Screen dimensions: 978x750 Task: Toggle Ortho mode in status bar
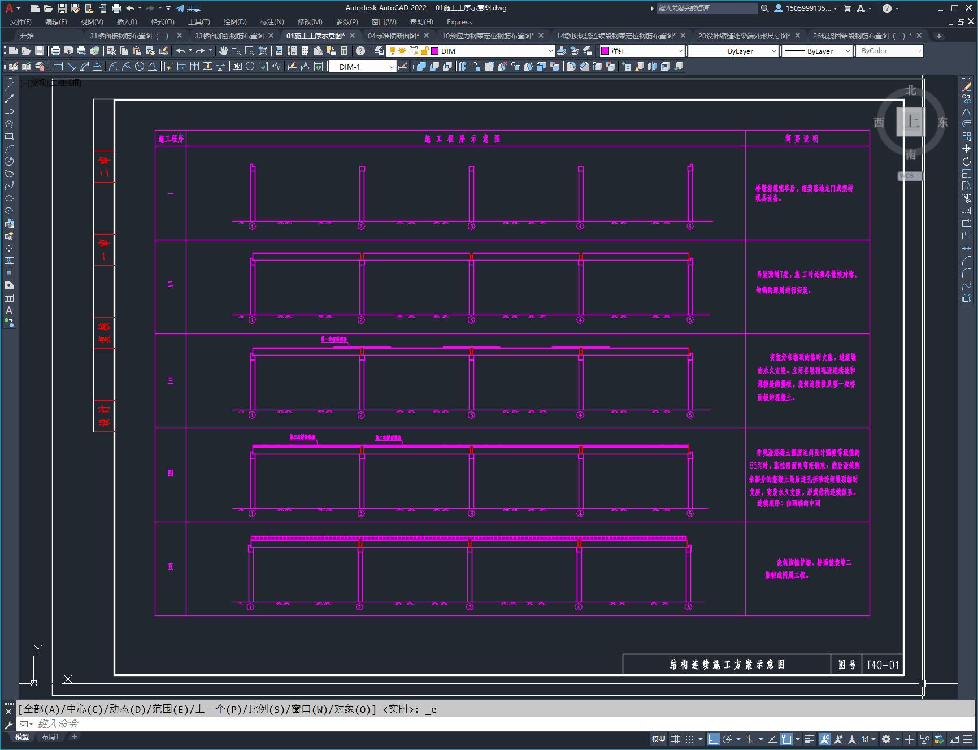tap(713, 739)
